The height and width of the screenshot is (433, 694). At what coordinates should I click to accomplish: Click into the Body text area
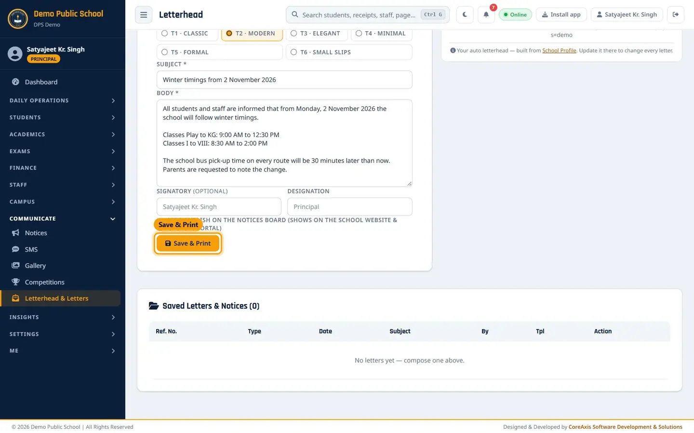click(x=284, y=143)
